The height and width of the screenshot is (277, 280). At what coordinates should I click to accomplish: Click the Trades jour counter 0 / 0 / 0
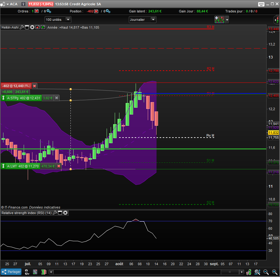tap(252, 11)
